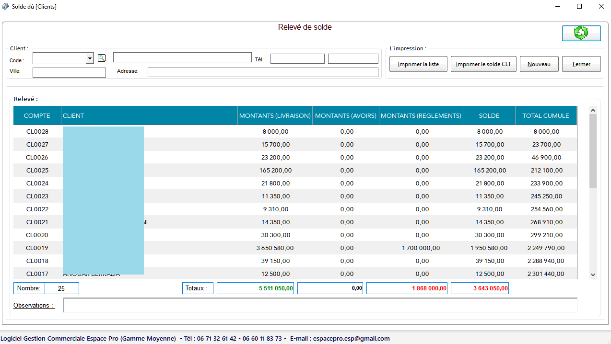Click the table scrollbar down arrow
611x344 pixels.
[593, 275]
